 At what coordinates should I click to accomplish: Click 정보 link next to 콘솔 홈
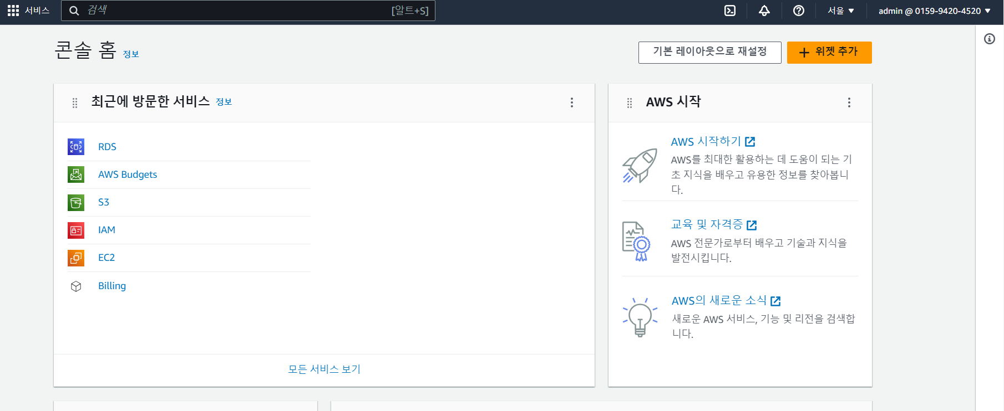pos(131,54)
